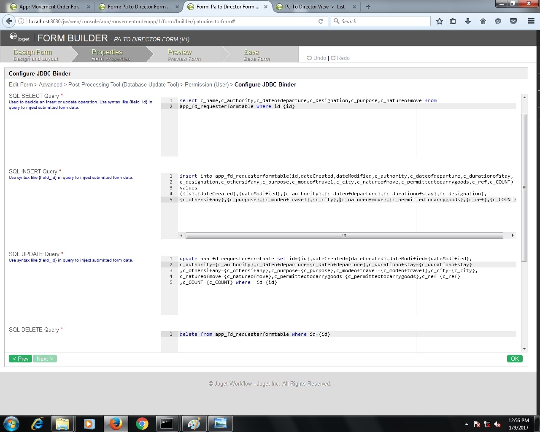
Task: Open a new browser tab with plus
Action: (x=368, y=7)
